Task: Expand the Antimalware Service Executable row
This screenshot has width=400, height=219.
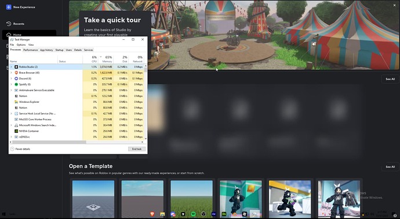Action: pos(11,90)
